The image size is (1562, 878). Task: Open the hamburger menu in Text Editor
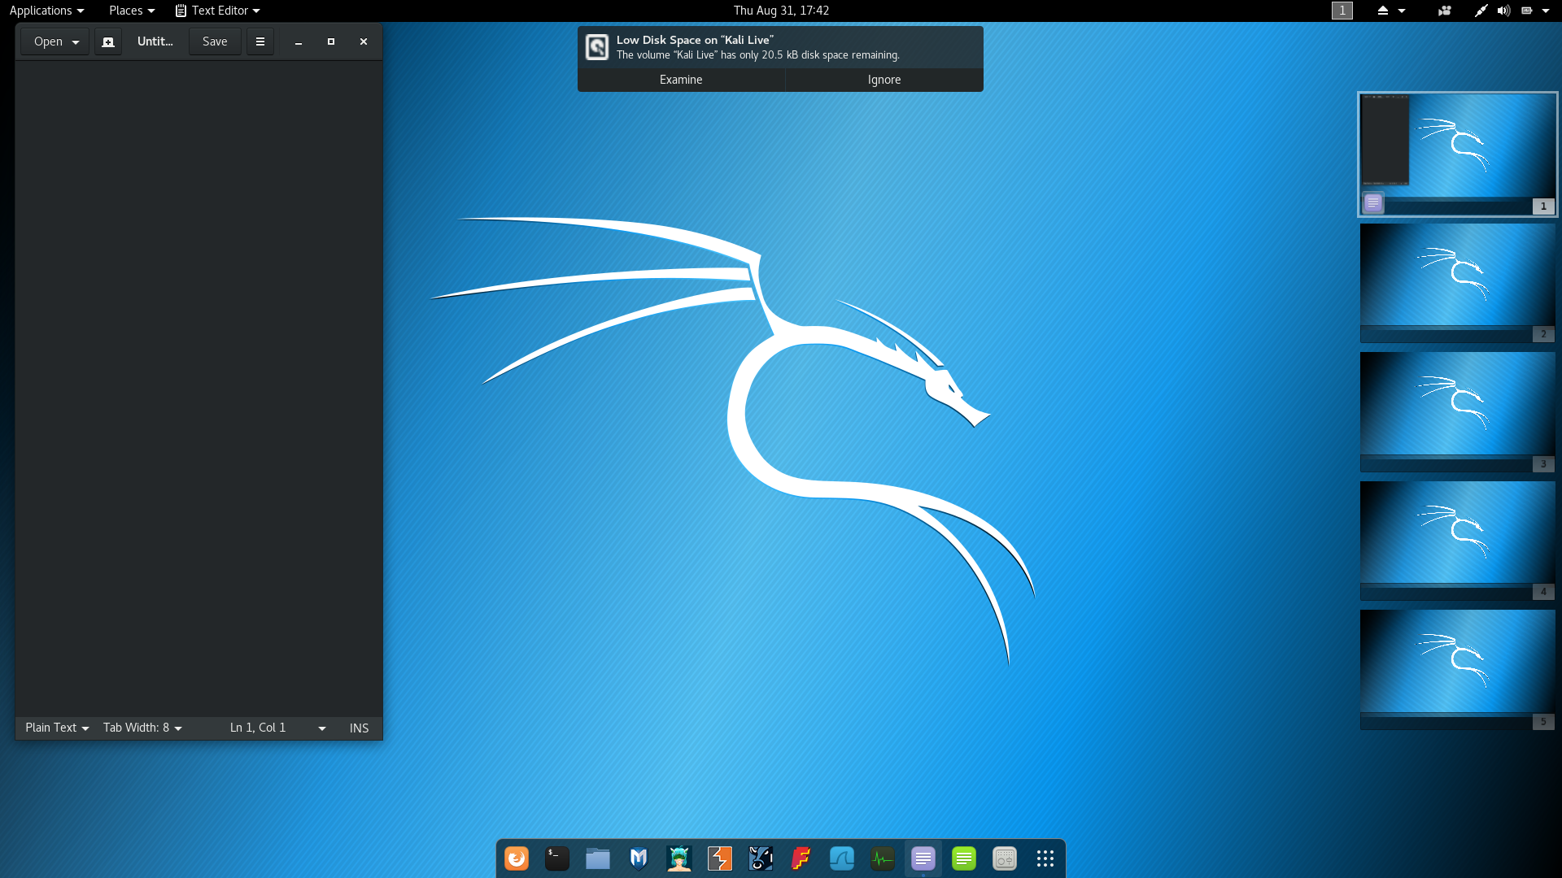[x=260, y=41]
